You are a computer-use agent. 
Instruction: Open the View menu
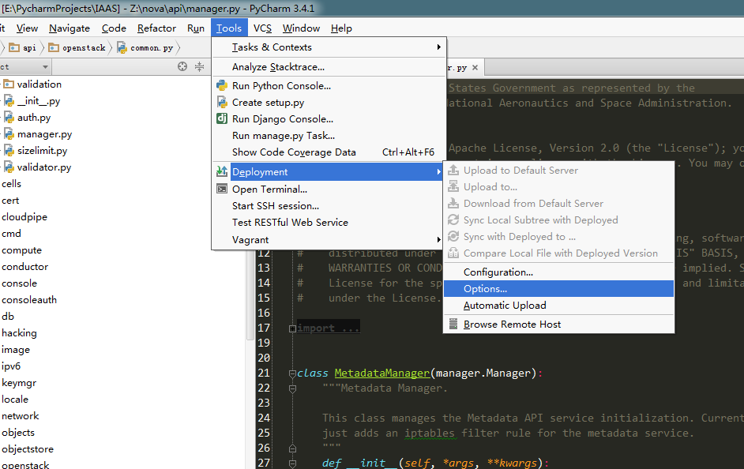27,28
